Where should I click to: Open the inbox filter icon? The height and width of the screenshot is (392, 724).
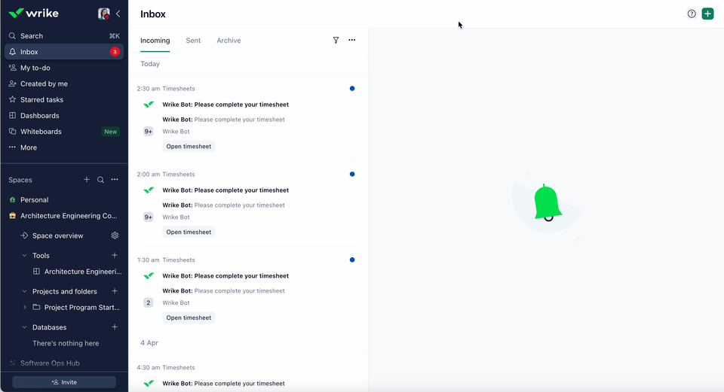(336, 40)
